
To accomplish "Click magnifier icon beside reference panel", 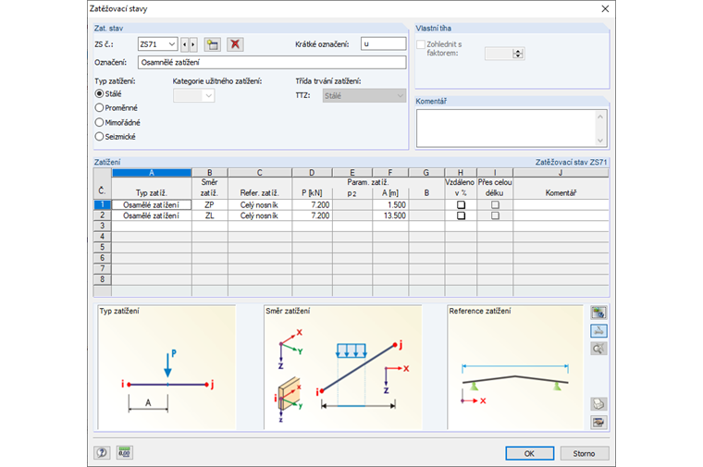I will [x=598, y=349].
